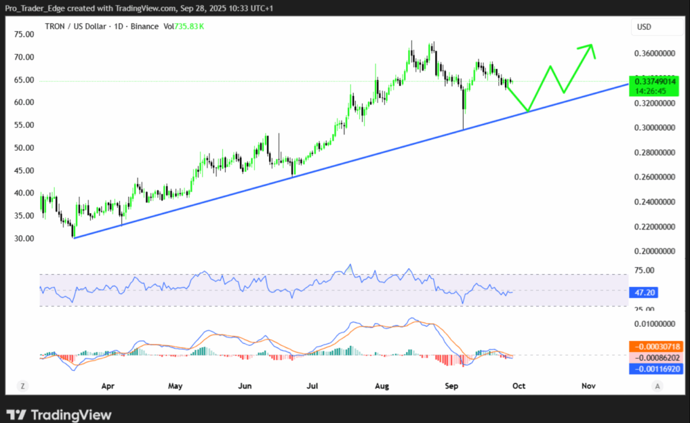Click the orange MACD signal label -0.00030718
Viewport: 690px width, 423px height.
[656, 346]
